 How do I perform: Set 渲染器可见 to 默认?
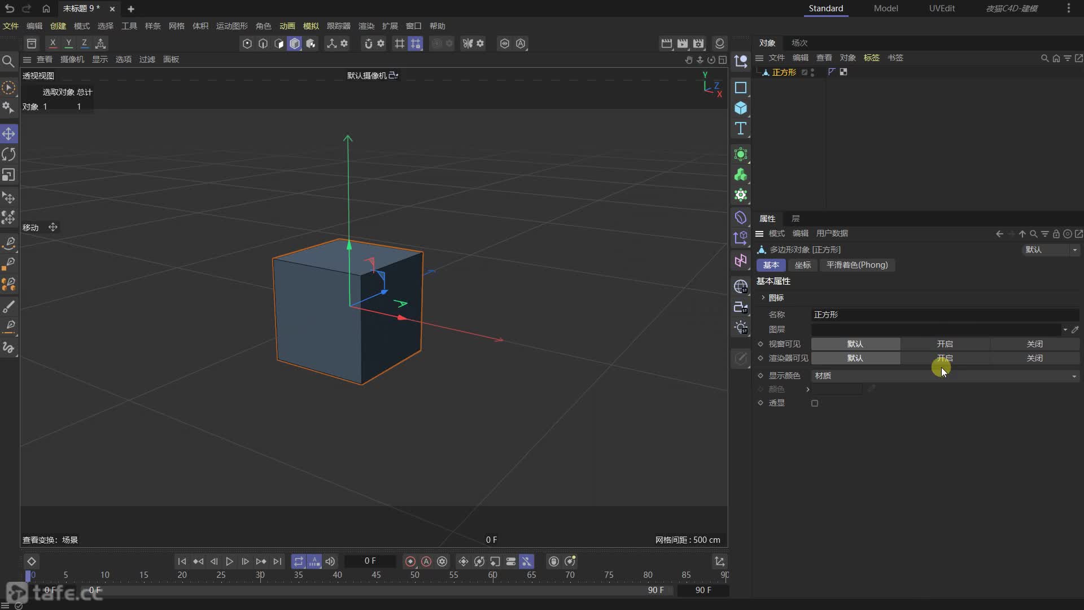pos(855,358)
